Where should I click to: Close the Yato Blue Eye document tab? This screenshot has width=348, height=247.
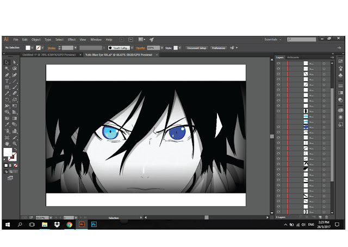point(157,55)
